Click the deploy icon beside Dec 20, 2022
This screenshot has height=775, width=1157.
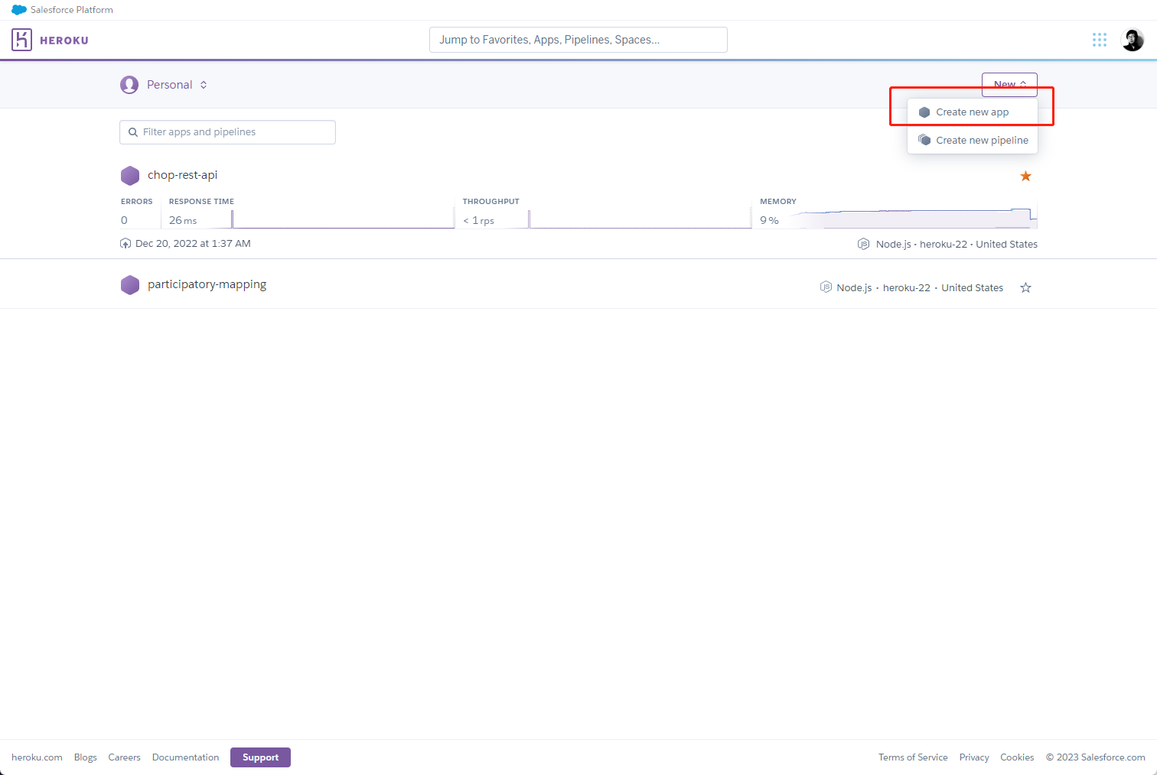point(125,244)
